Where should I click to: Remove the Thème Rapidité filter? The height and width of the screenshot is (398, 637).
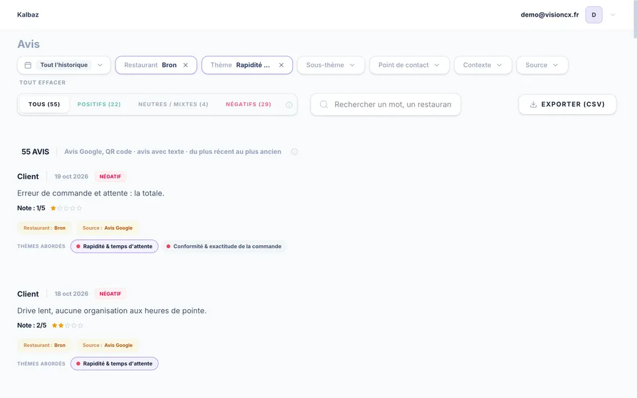coord(281,65)
